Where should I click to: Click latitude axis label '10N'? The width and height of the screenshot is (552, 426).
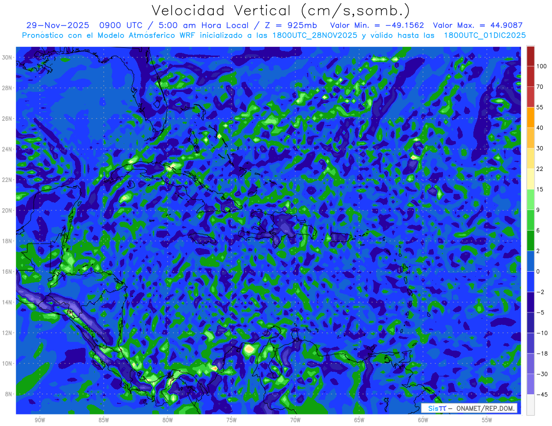[8, 364]
